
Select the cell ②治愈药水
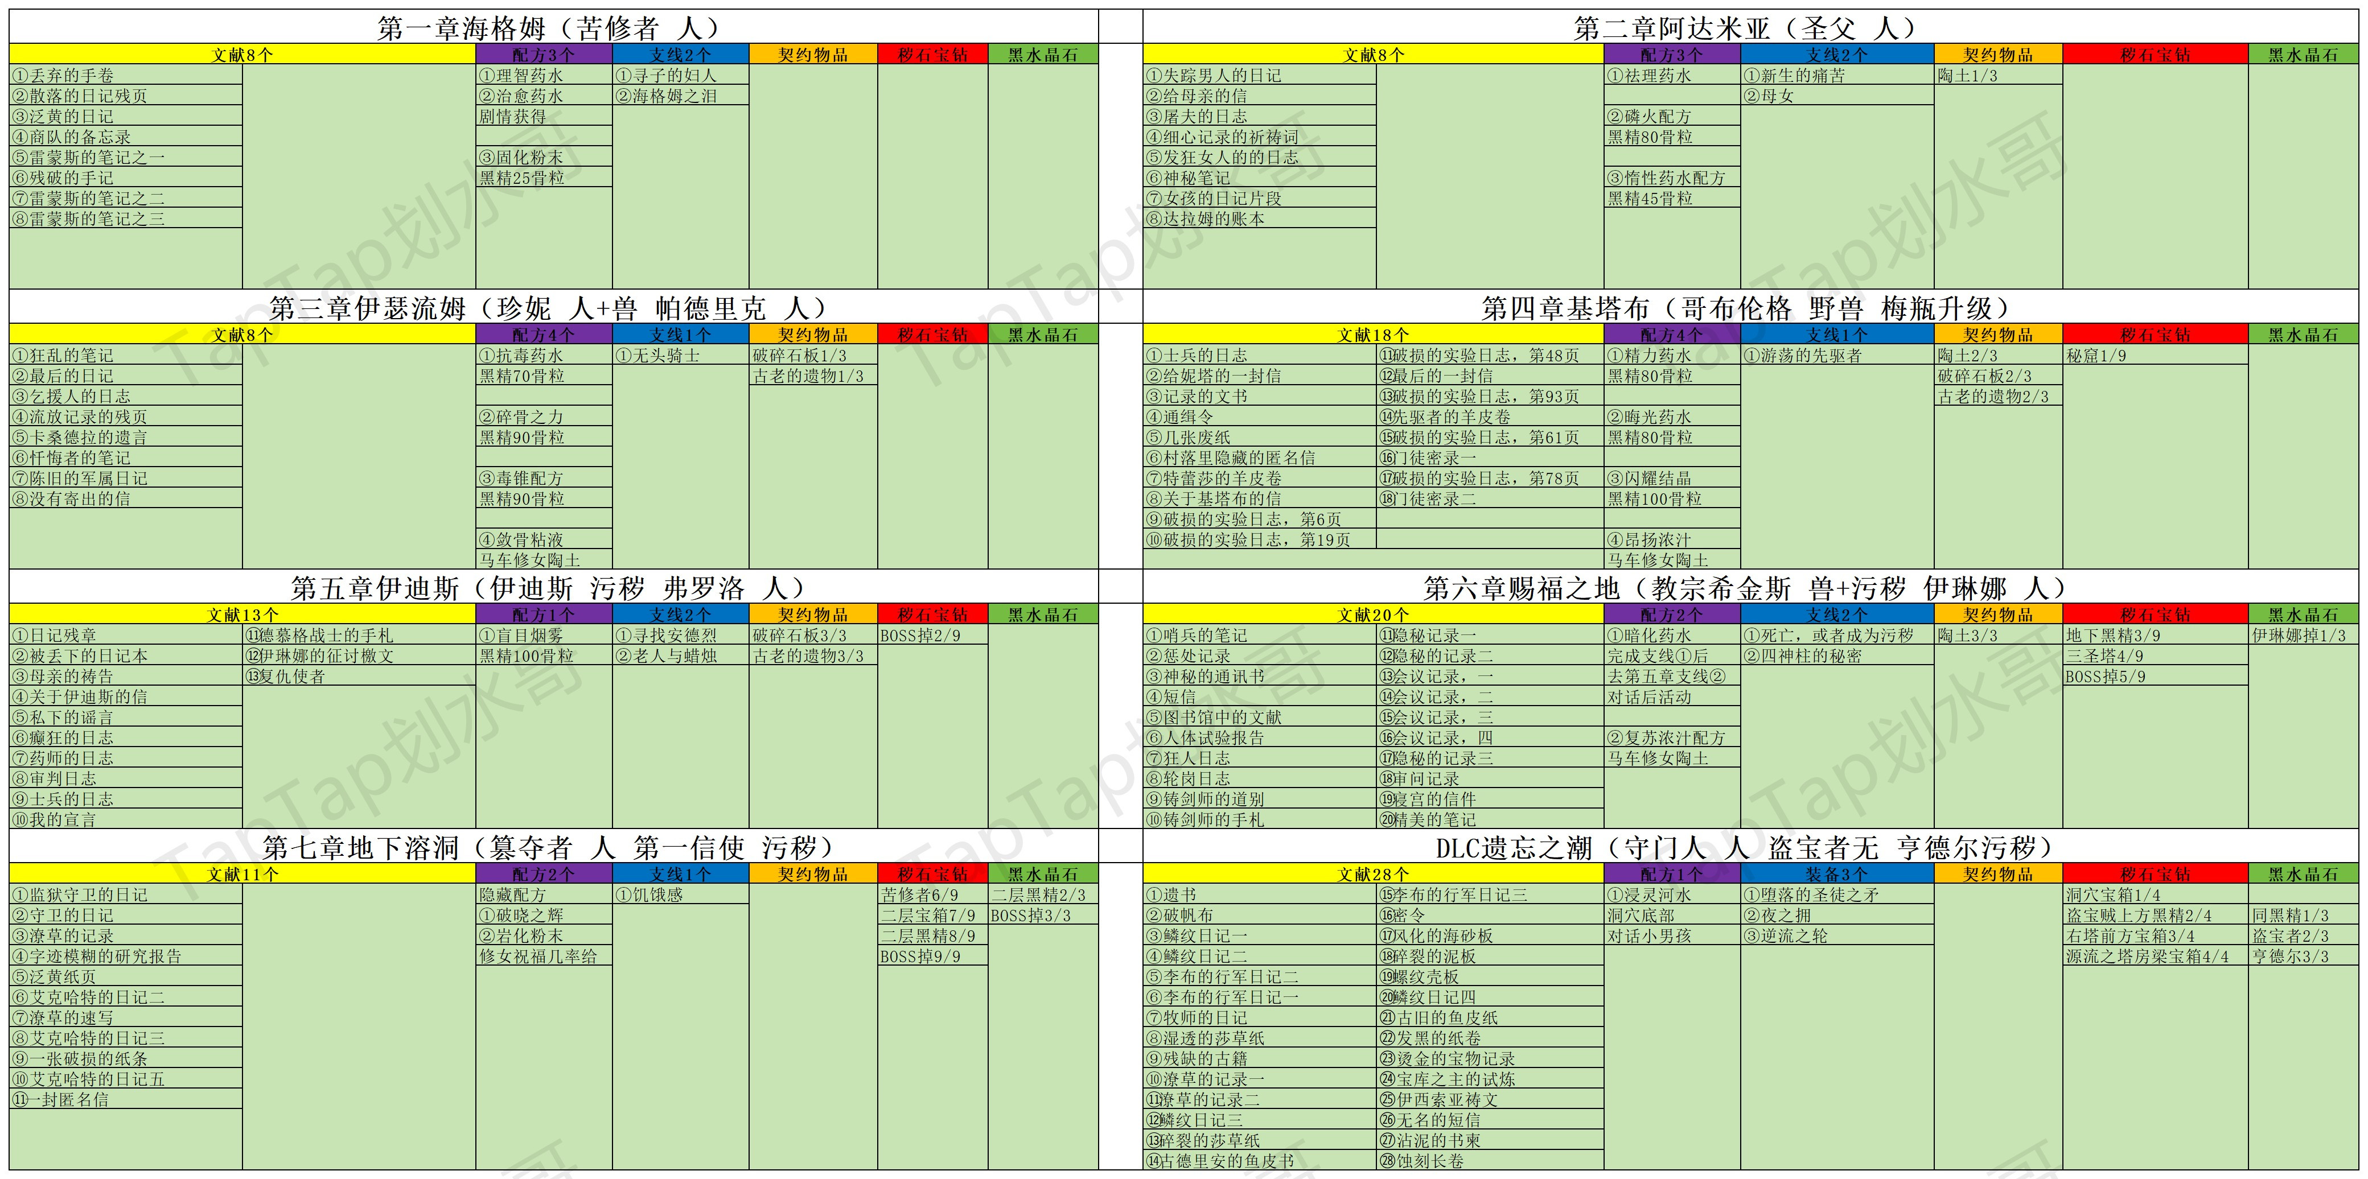click(x=544, y=96)
